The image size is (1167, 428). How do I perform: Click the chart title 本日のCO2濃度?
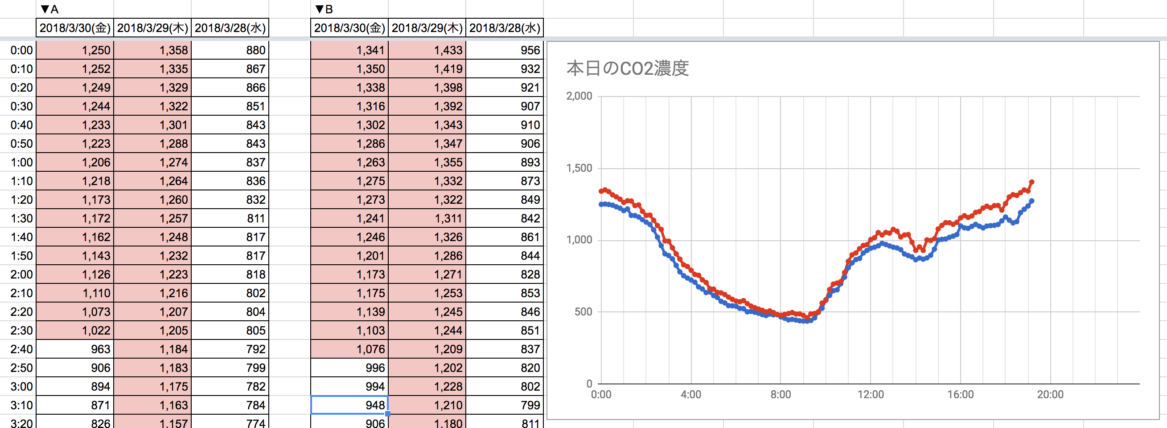tap(628, 69)
